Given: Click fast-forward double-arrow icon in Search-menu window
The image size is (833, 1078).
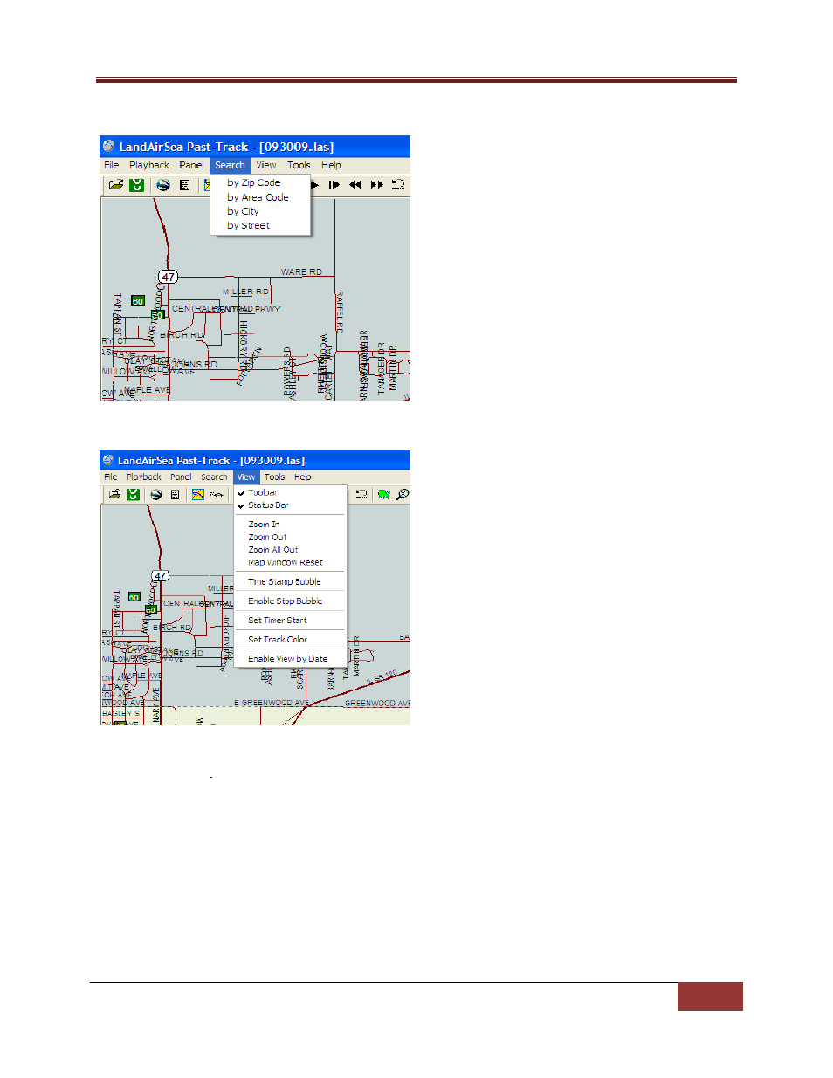Looking at the screenshot, I should click(377, 185).
